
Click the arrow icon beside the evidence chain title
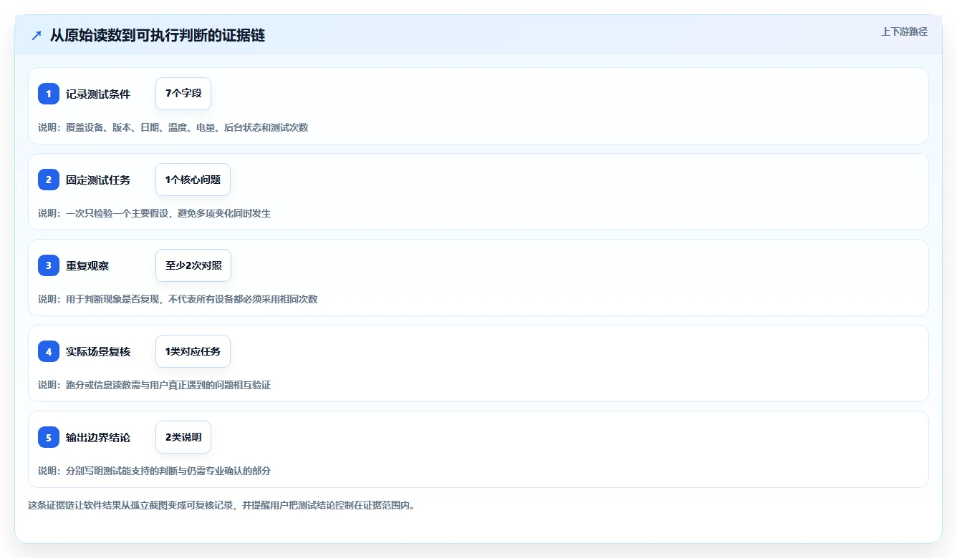[x=37, y=35]
